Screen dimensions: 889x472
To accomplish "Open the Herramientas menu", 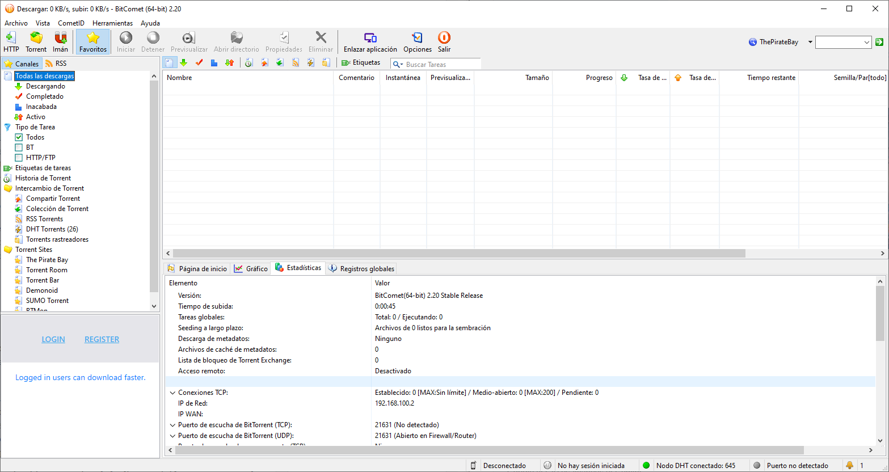I will (112, 23).
